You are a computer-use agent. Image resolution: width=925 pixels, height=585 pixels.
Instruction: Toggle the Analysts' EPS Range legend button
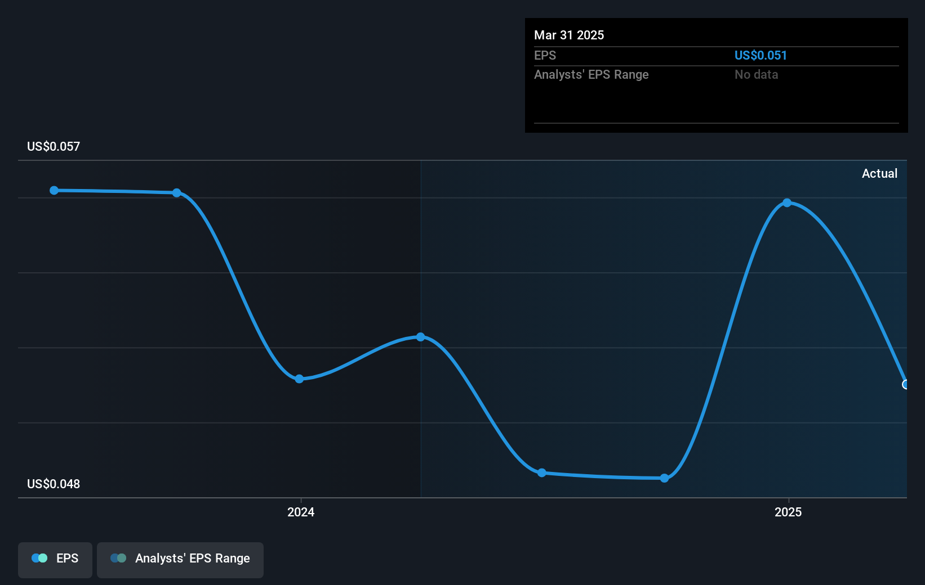(180, 560)
